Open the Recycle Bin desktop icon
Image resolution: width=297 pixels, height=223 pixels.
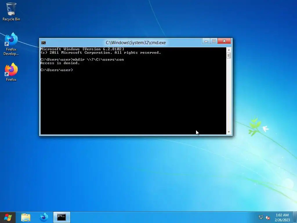click(x=11, y=12)
